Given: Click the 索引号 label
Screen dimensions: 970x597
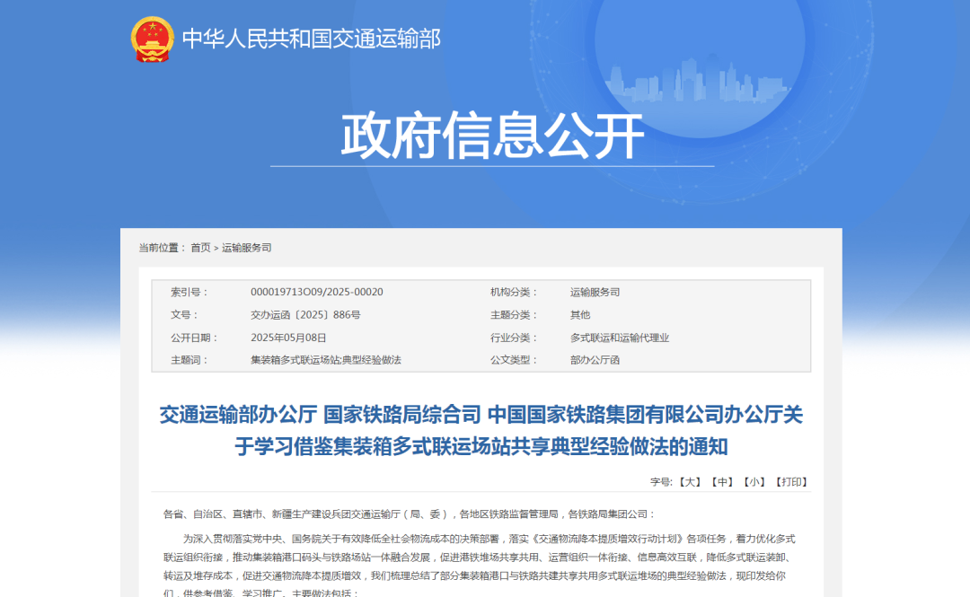Looking at the screenshot, I should click(190, 292).
